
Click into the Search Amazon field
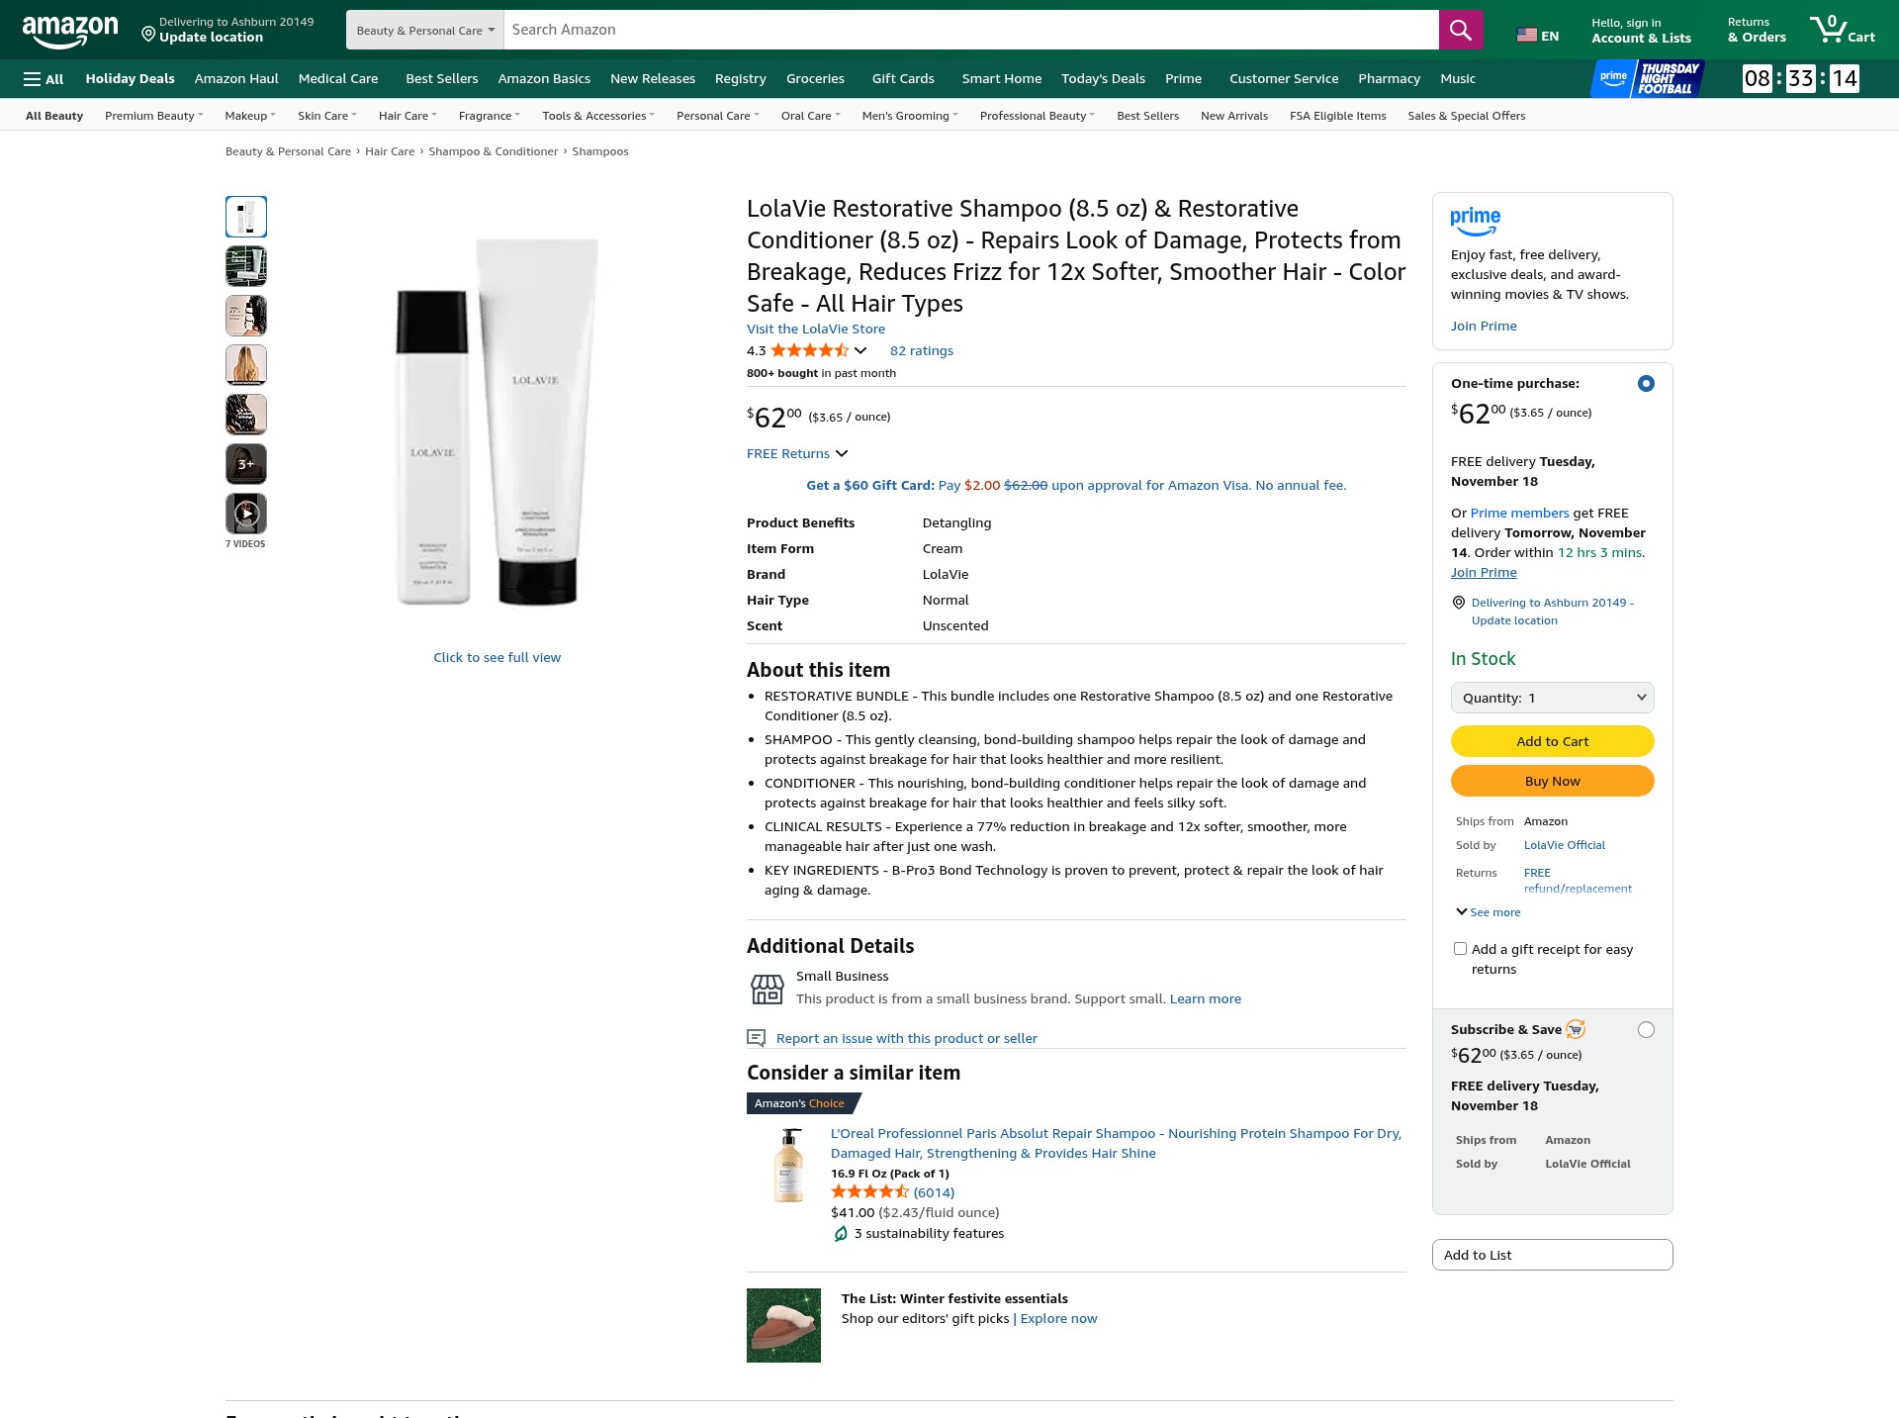[x=971, y=30]
